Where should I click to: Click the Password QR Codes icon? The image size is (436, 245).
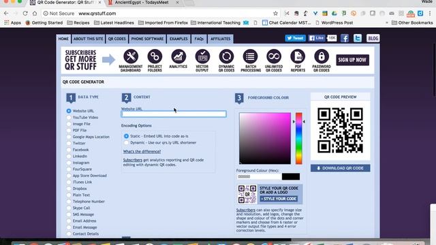[322, 56]
